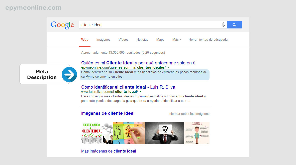Click the microphone icon for voice search
Screen dimensions: 296x165
point(223,25)
